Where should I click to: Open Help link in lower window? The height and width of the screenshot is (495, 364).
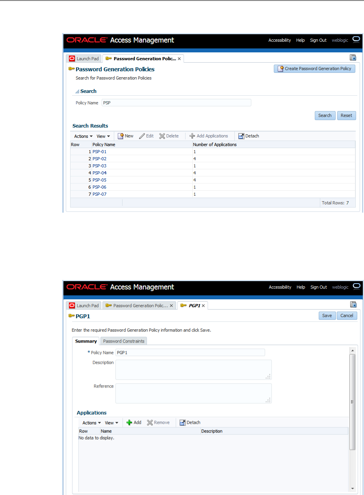coord(301,287)
